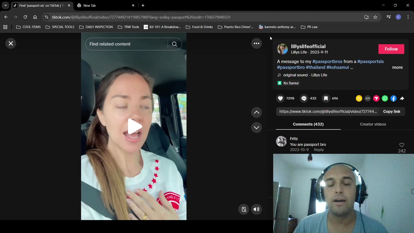
Task: Open the TRW Tools bookmark folder
Action: [x=128, y=27]
